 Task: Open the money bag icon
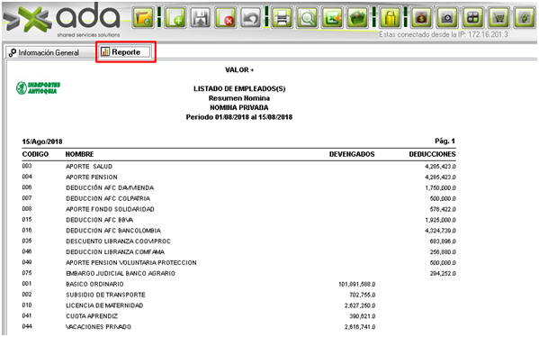(x=421, y=17)
